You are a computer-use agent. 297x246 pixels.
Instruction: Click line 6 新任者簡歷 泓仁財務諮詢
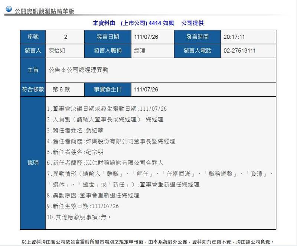[x=105, y=163]
